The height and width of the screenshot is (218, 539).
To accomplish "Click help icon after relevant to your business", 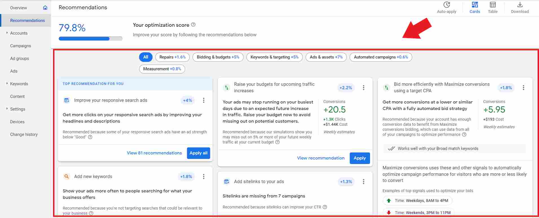I will [91, 213].
